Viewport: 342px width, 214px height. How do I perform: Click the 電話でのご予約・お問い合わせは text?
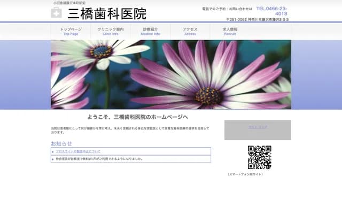click(x=227, y=9)
